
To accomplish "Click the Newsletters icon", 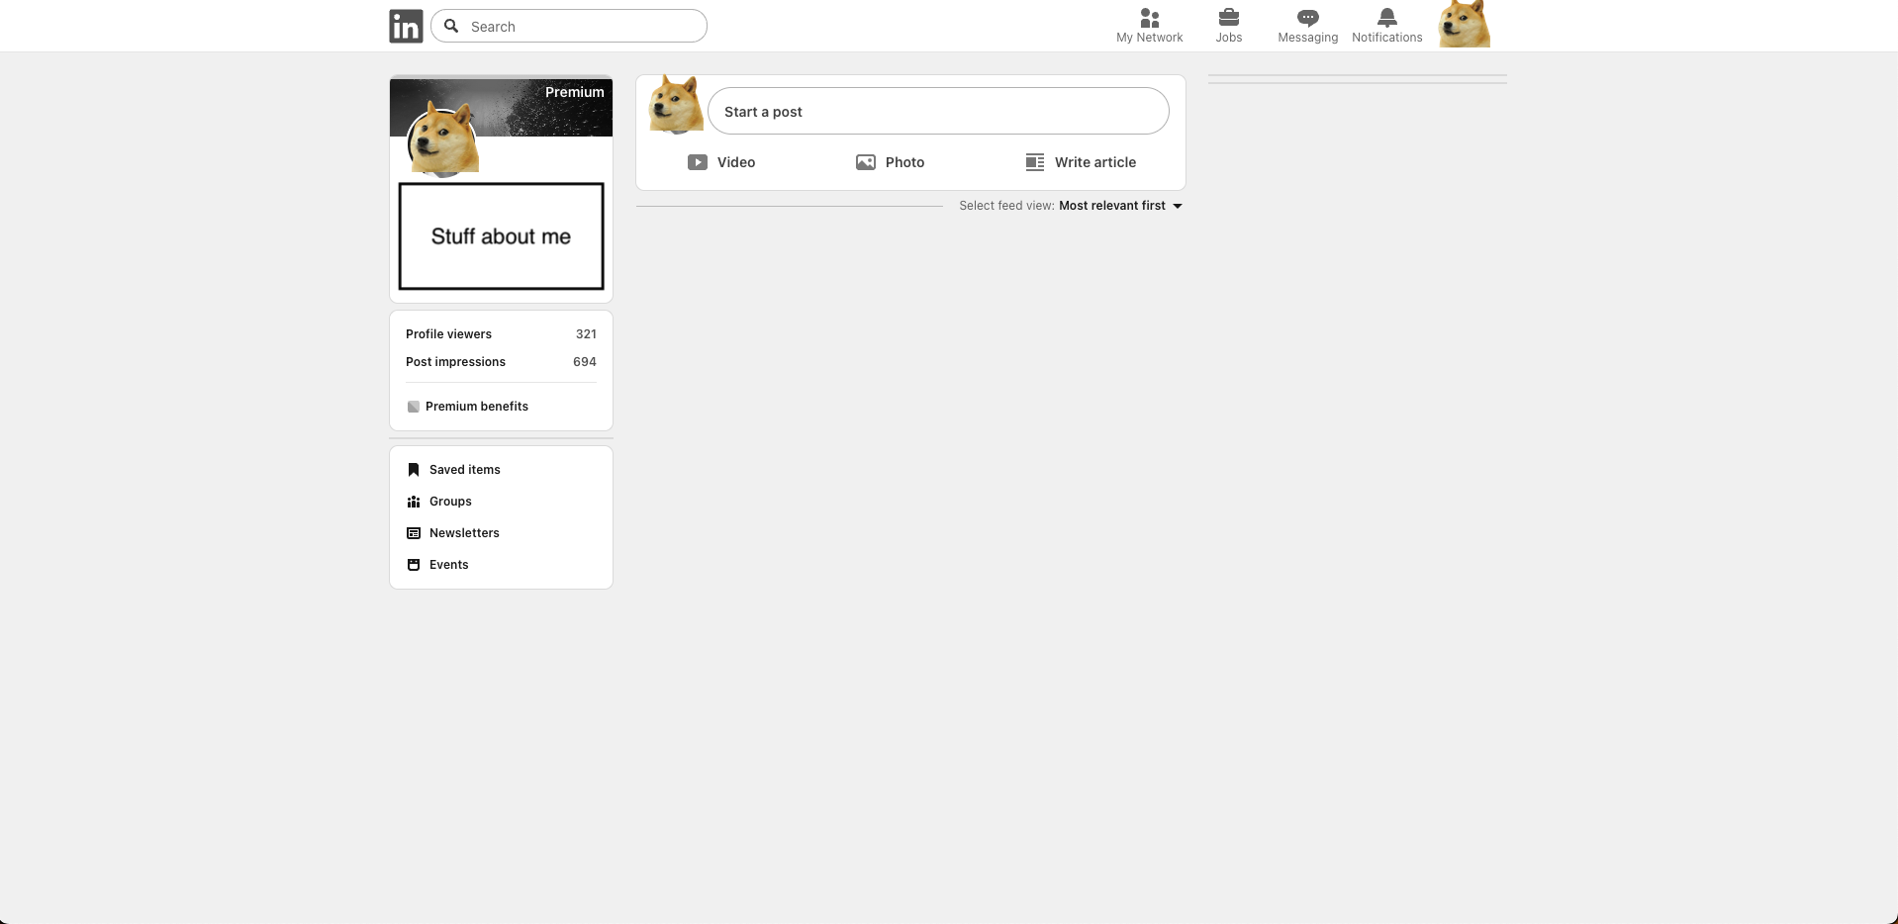I will click(414, 533).
